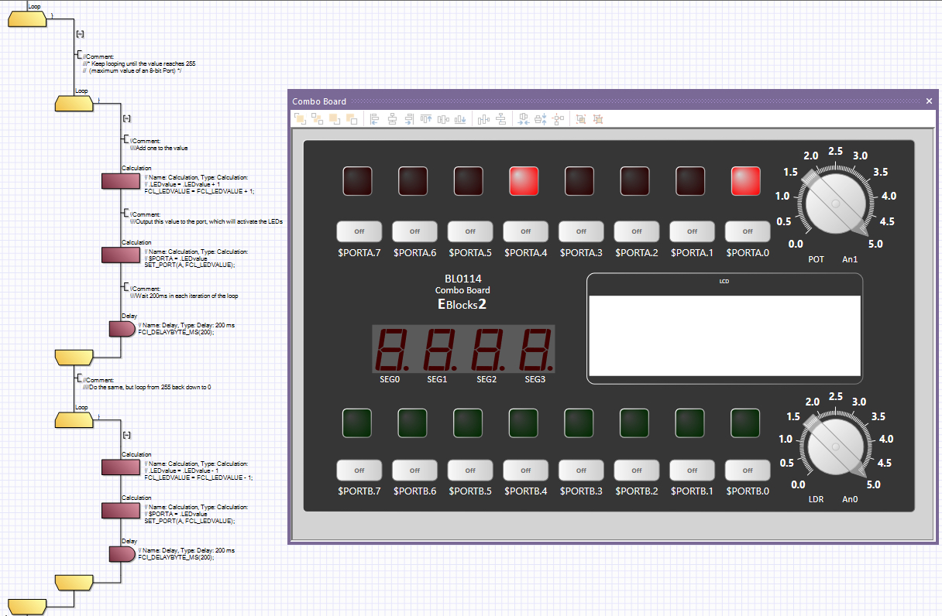This screenshot has height=616, width=942.
Task: Click the center-align toolbar icon
Action: coord(392,118)
